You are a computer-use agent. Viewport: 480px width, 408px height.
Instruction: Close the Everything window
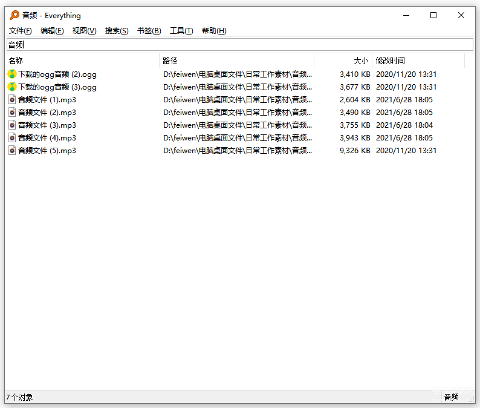click(461, 15)
